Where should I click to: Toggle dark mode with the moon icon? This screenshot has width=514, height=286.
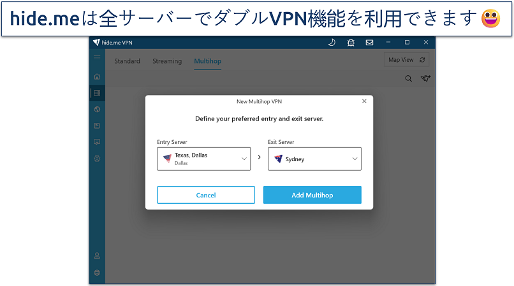[332, 43]
